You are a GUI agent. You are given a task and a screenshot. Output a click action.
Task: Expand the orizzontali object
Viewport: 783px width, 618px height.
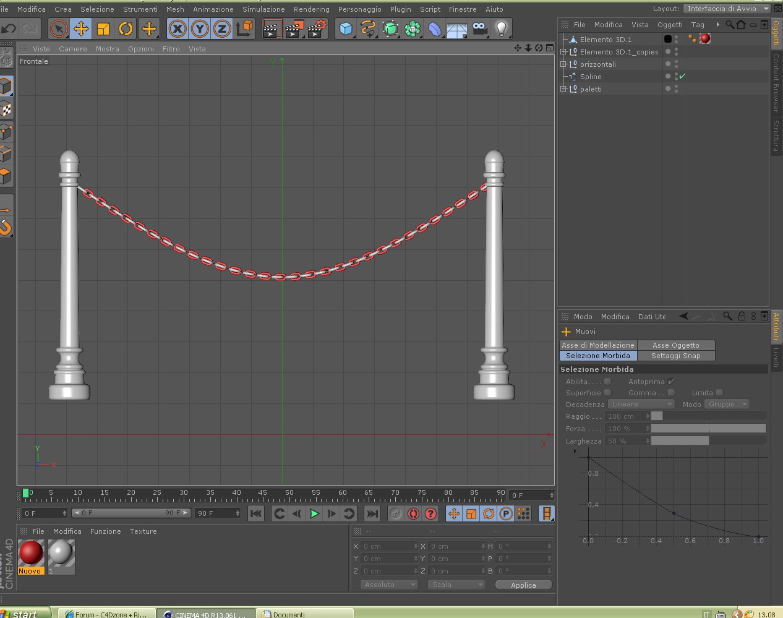(563, 64)
